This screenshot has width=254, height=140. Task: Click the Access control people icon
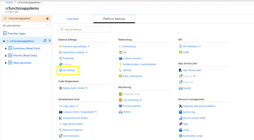click(180, 118)
